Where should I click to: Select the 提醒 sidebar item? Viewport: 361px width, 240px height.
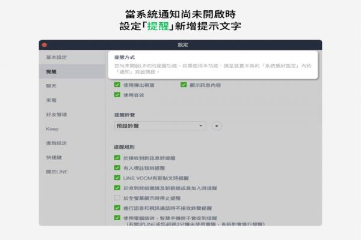click(x=72, y=71)
